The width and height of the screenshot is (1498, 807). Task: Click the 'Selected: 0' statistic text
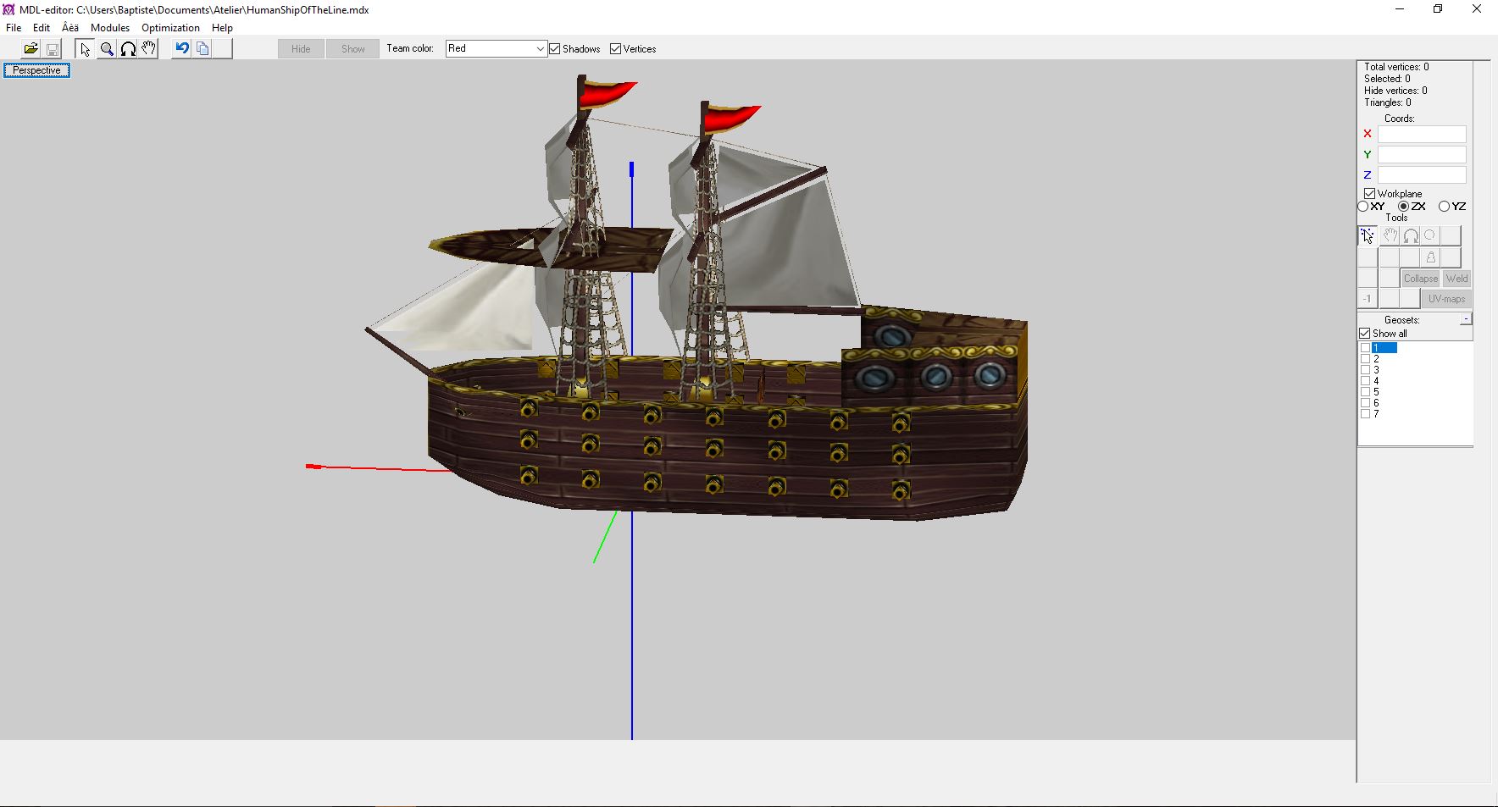1387,79
